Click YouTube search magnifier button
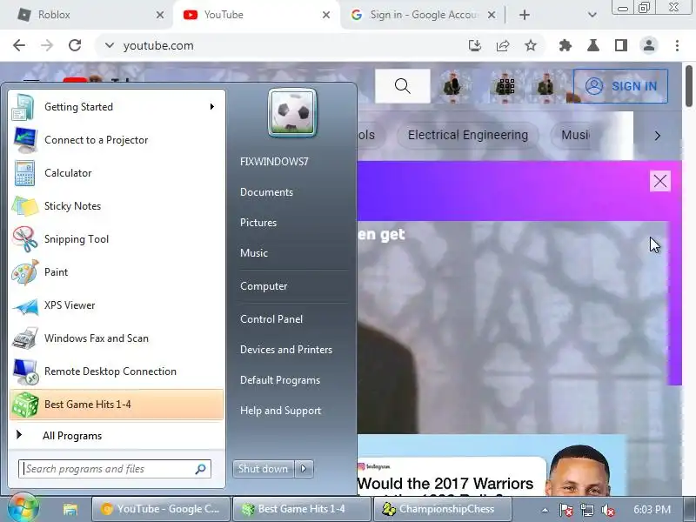This screenshot has width=696, height=522. (x=403, y=86)
